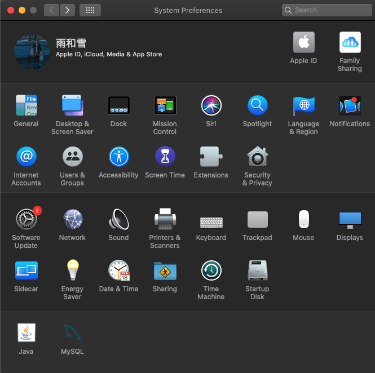Open Desktop & Screen Saver settings
Viewport: 375px width, 373px height.
73,105
